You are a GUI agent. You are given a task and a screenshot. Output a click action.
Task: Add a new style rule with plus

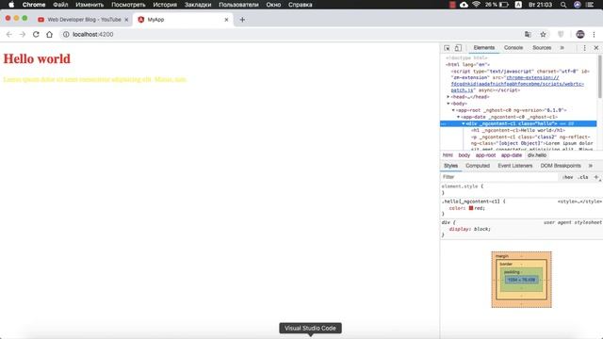click(x=596, y=177)
